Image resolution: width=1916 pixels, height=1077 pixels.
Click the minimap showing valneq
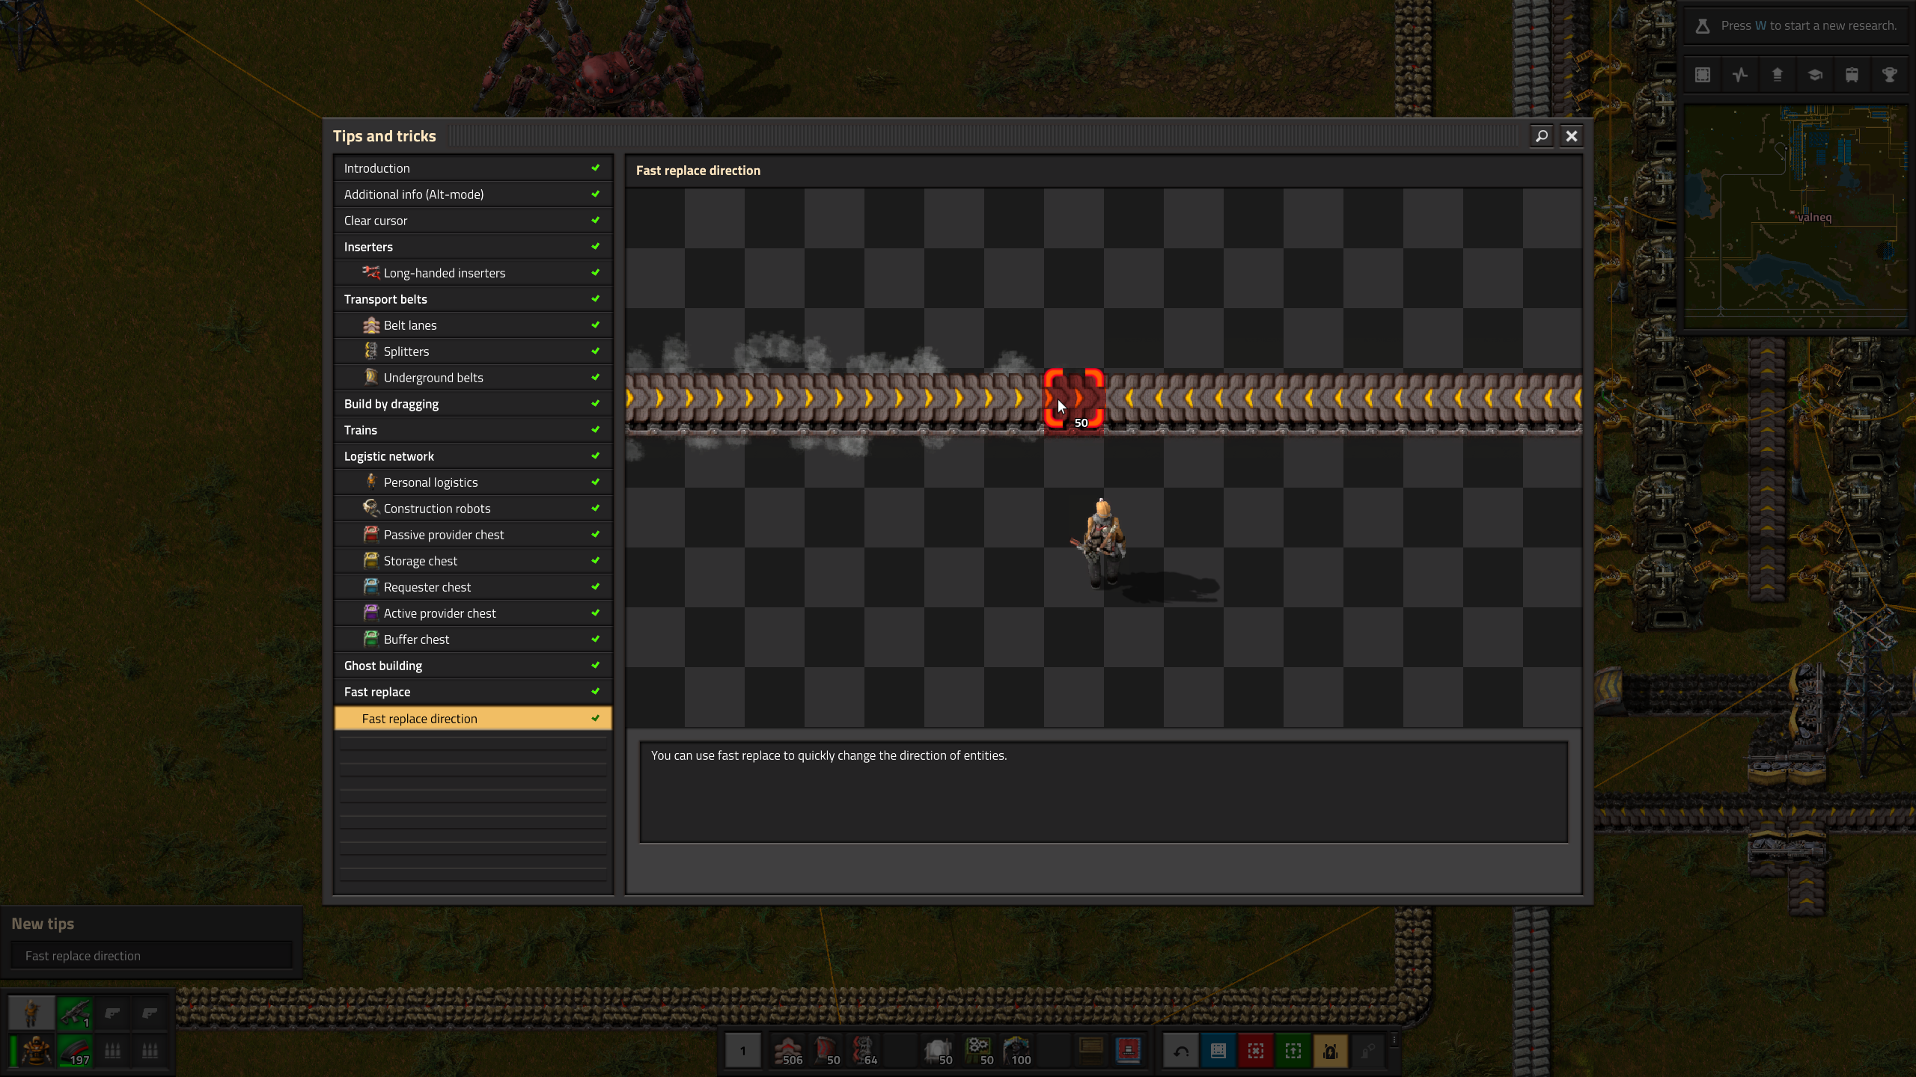pyautogui.click(x=1795, y=217)
